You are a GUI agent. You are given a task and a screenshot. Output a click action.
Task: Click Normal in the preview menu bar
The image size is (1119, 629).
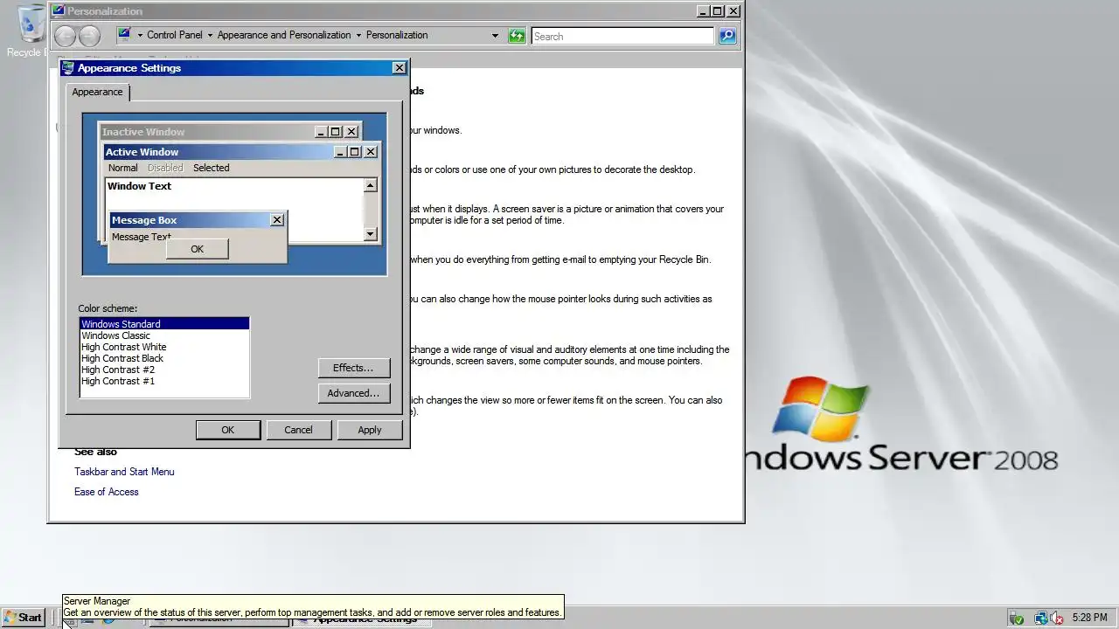tap(122, 168)
